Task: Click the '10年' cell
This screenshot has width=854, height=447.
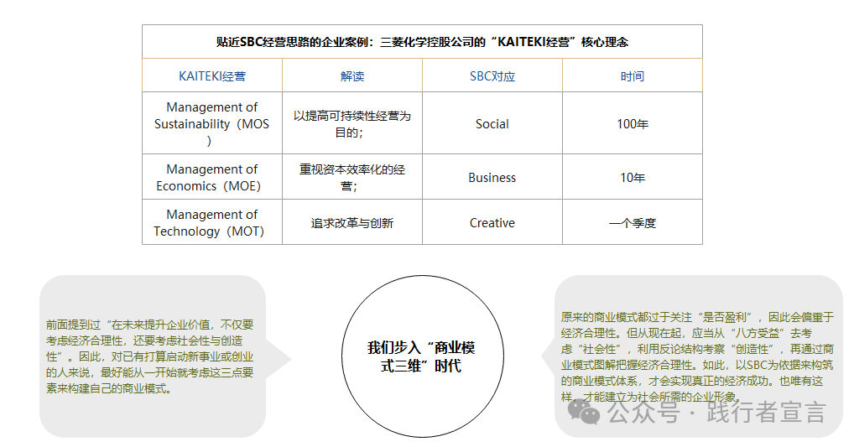Action: click(x=633, y=177)
